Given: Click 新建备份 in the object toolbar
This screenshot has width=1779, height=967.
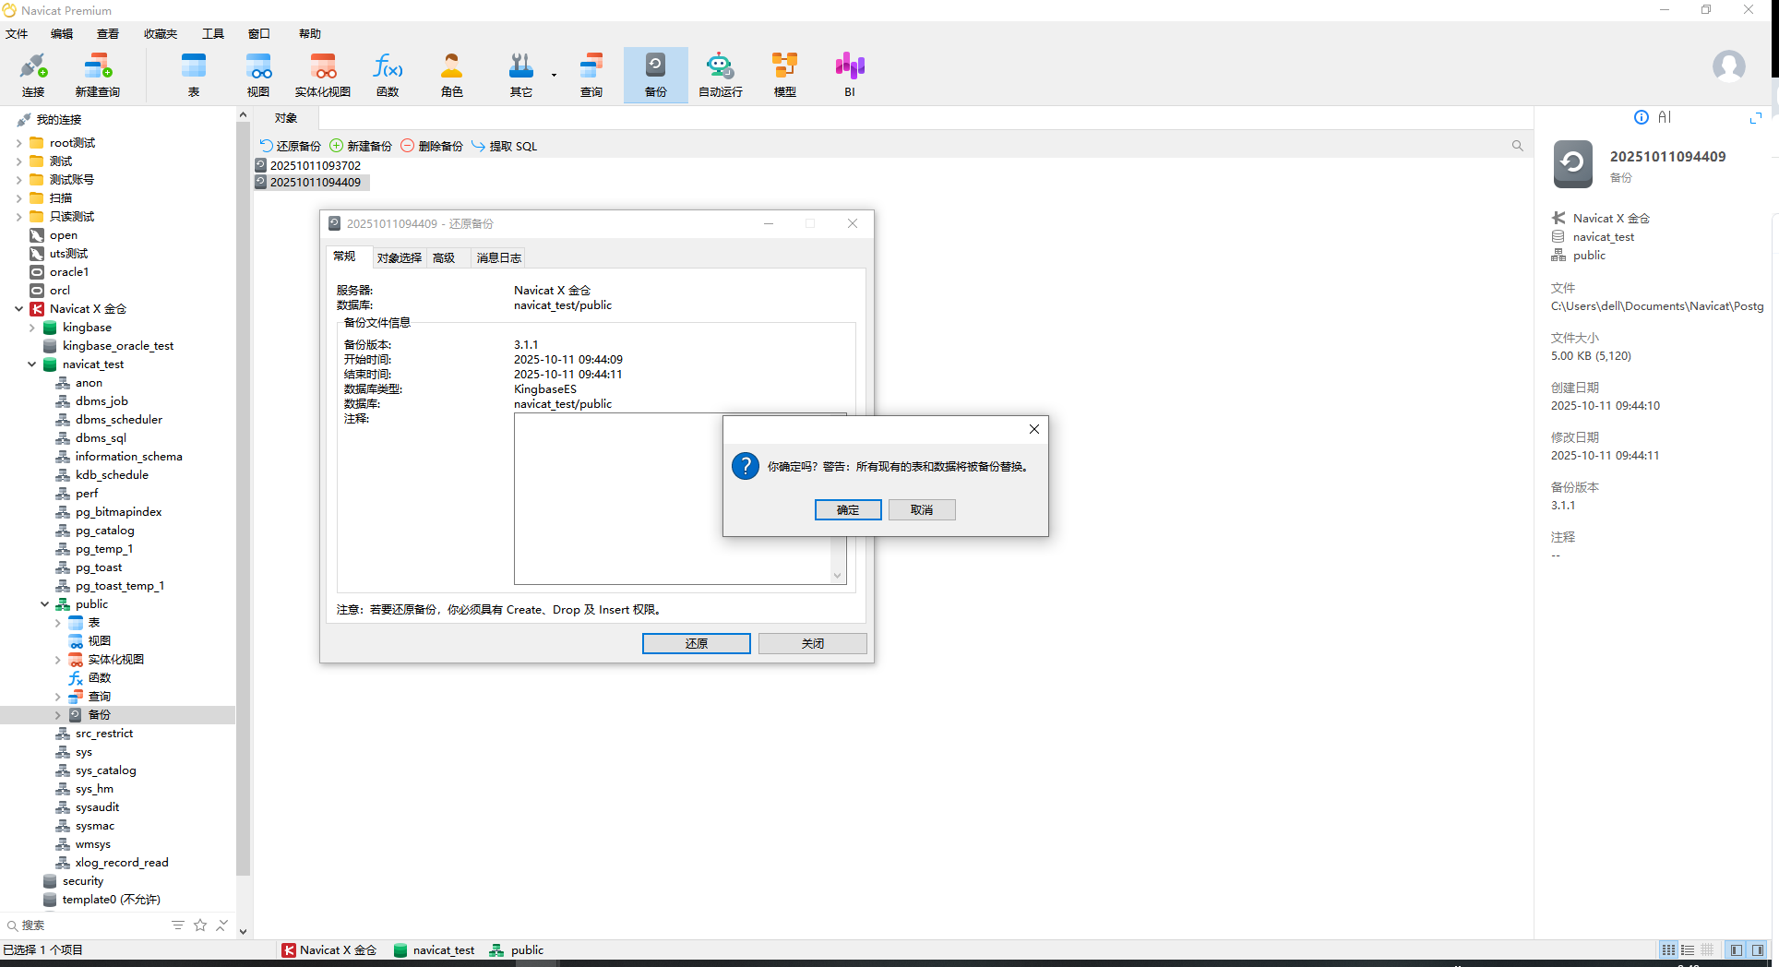Looking at the screenshot, I should tap(361, 146).
